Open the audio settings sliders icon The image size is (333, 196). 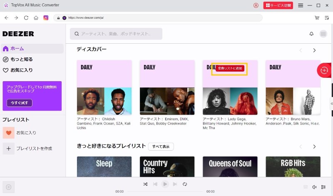click(x=323, y=187)
